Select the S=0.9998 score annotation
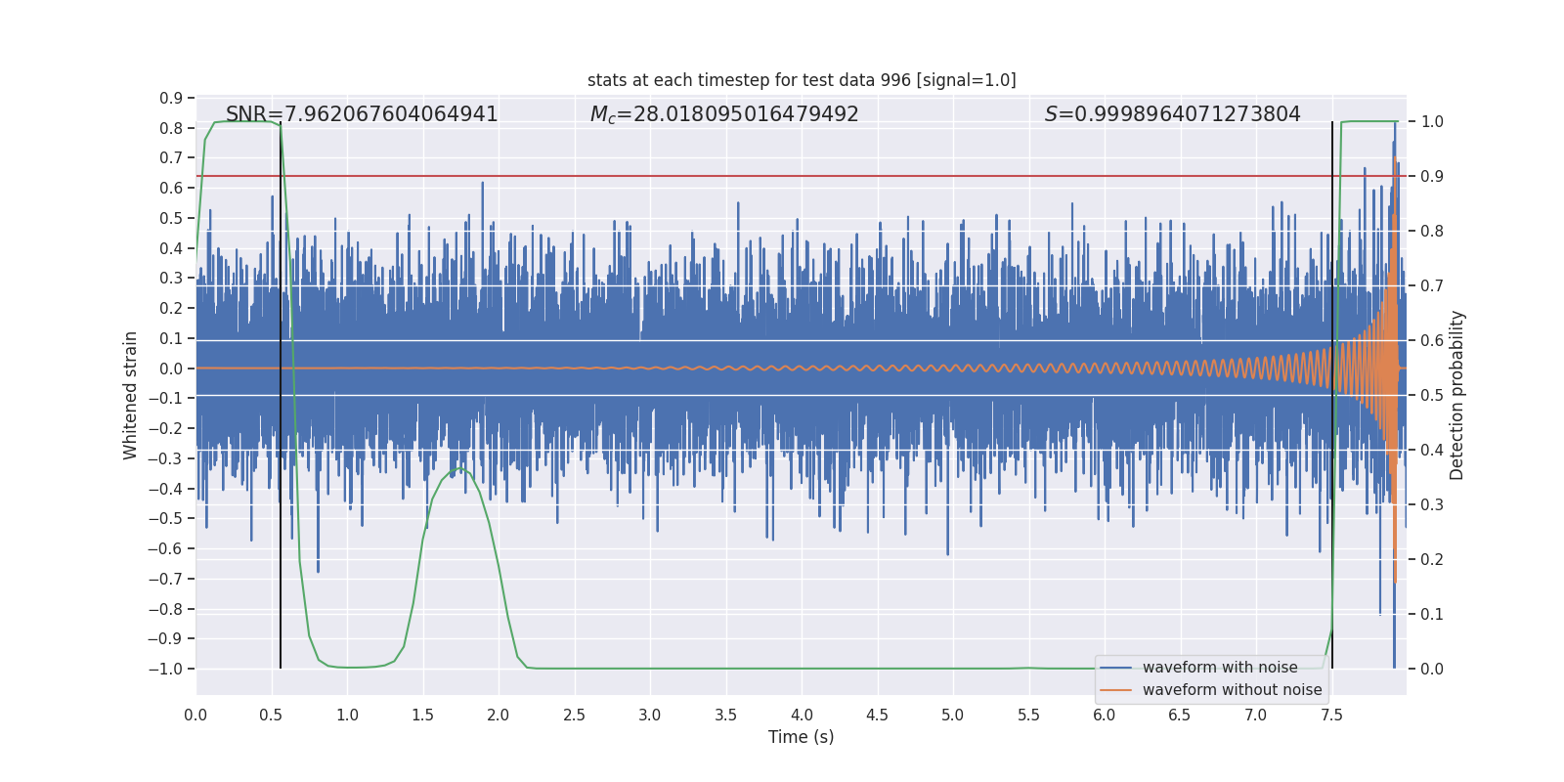This screenshot has width=1564, height=782. click(x=1172, y=114)
